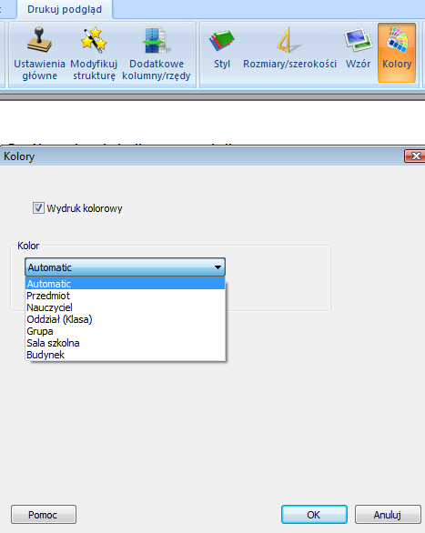The image size is (425, 533).
Task: Open Rozmiary/szerokości triangle ruler icon
Action: [289, 40]
